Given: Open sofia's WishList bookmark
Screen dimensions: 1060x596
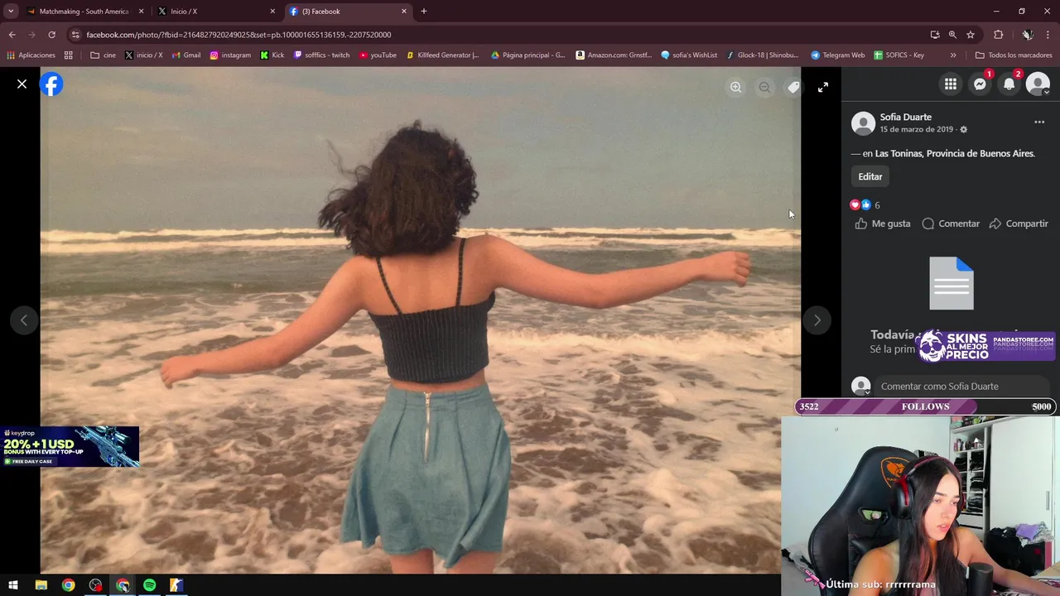Looking at the screenshot, I should [689, 55].
